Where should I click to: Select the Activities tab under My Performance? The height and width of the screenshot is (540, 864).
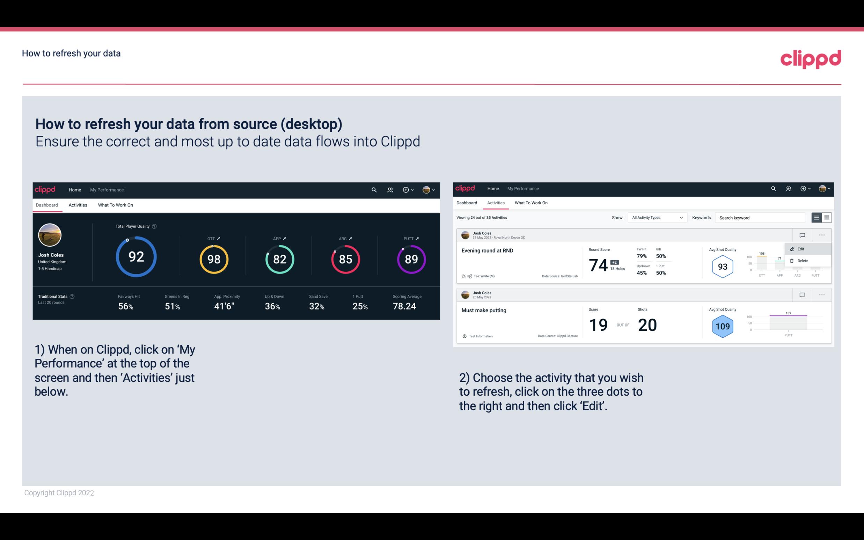77,204
